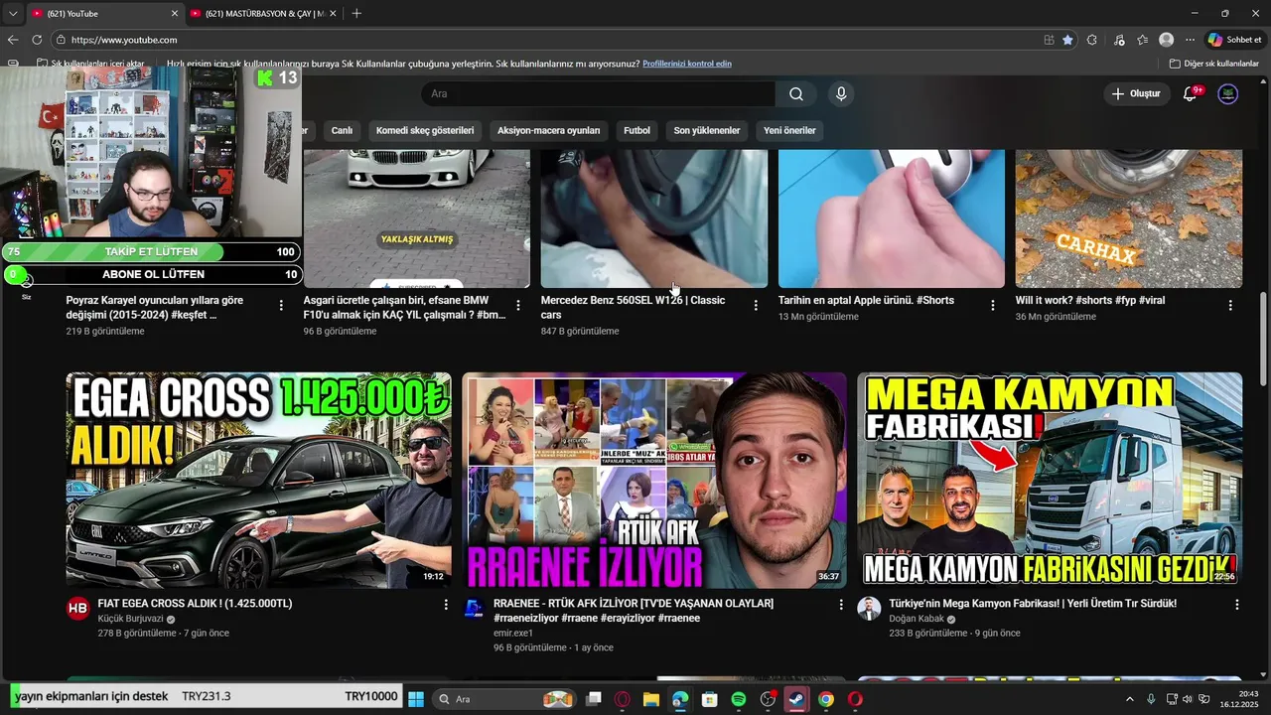The height and width of the screenshot is (715, 1271).
Task: Open the split screen icon in address bar
Action: (x=1049, y=40)
